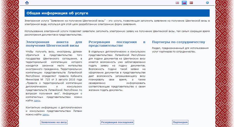Click the intro paragraph starting 'Электронная услуга'
Image resolution: width=236 pixels, height=127 pixels.
tap(117, 23)
